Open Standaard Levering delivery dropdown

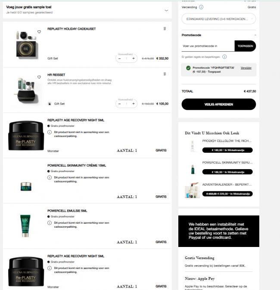(x=219, y=19)
